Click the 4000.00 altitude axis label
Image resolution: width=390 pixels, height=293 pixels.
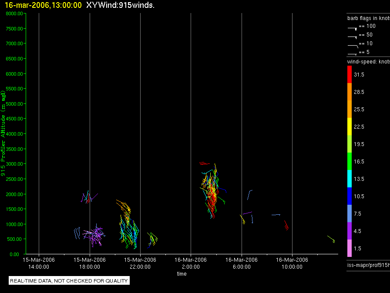click(14, 134)
